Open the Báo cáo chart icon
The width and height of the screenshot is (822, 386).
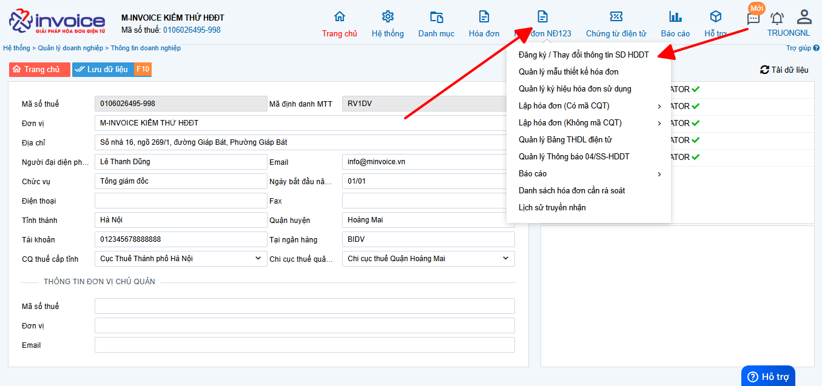point(675,17)
